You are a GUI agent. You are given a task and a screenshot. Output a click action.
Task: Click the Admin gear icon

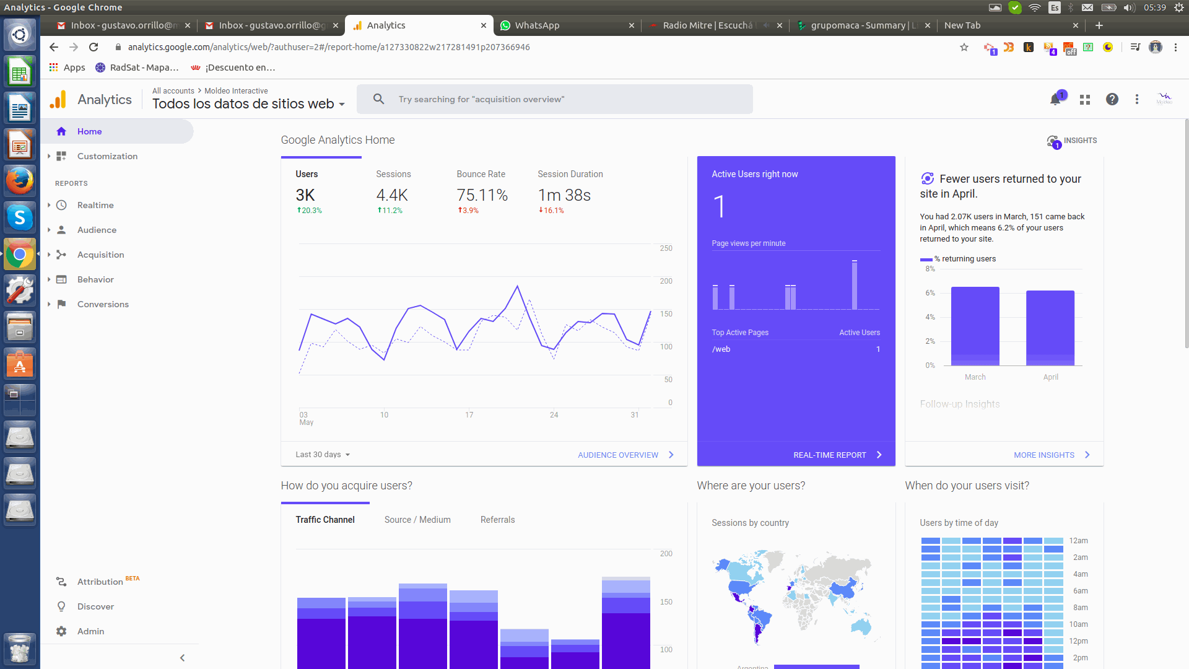tap(61, 631)
